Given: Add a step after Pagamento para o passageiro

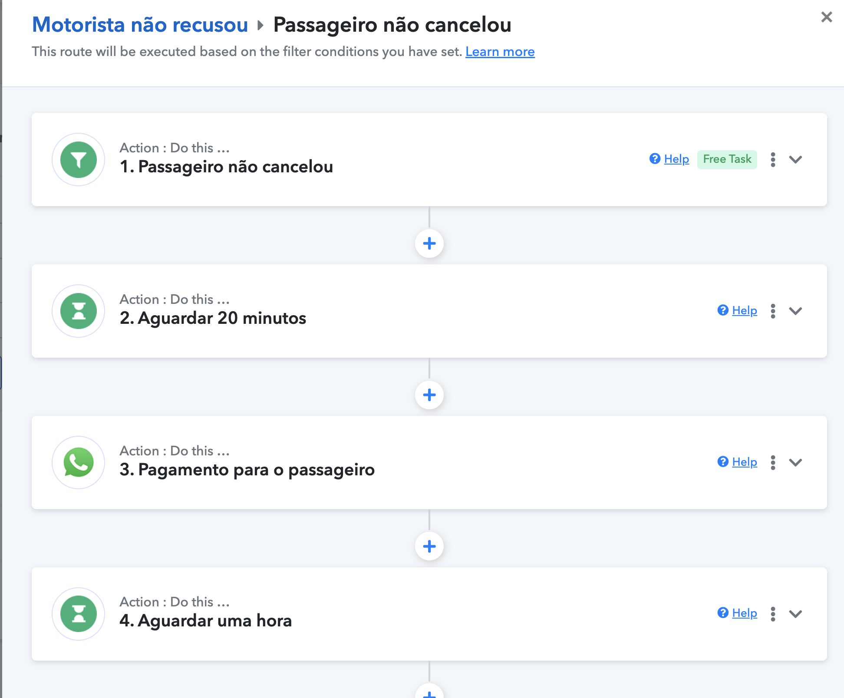Looking at the screenshot, I should click(429, 547).
